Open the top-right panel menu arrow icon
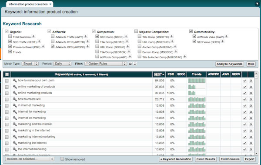The image size is (261, 165). pos(257,3)
